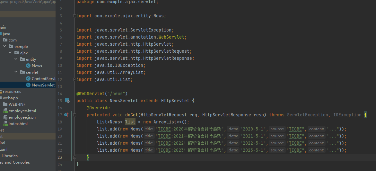Collapse the exmple package node
376x171 pixels.
pos(4,47)
